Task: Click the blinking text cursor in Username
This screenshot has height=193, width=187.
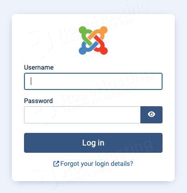Action: 31,81
